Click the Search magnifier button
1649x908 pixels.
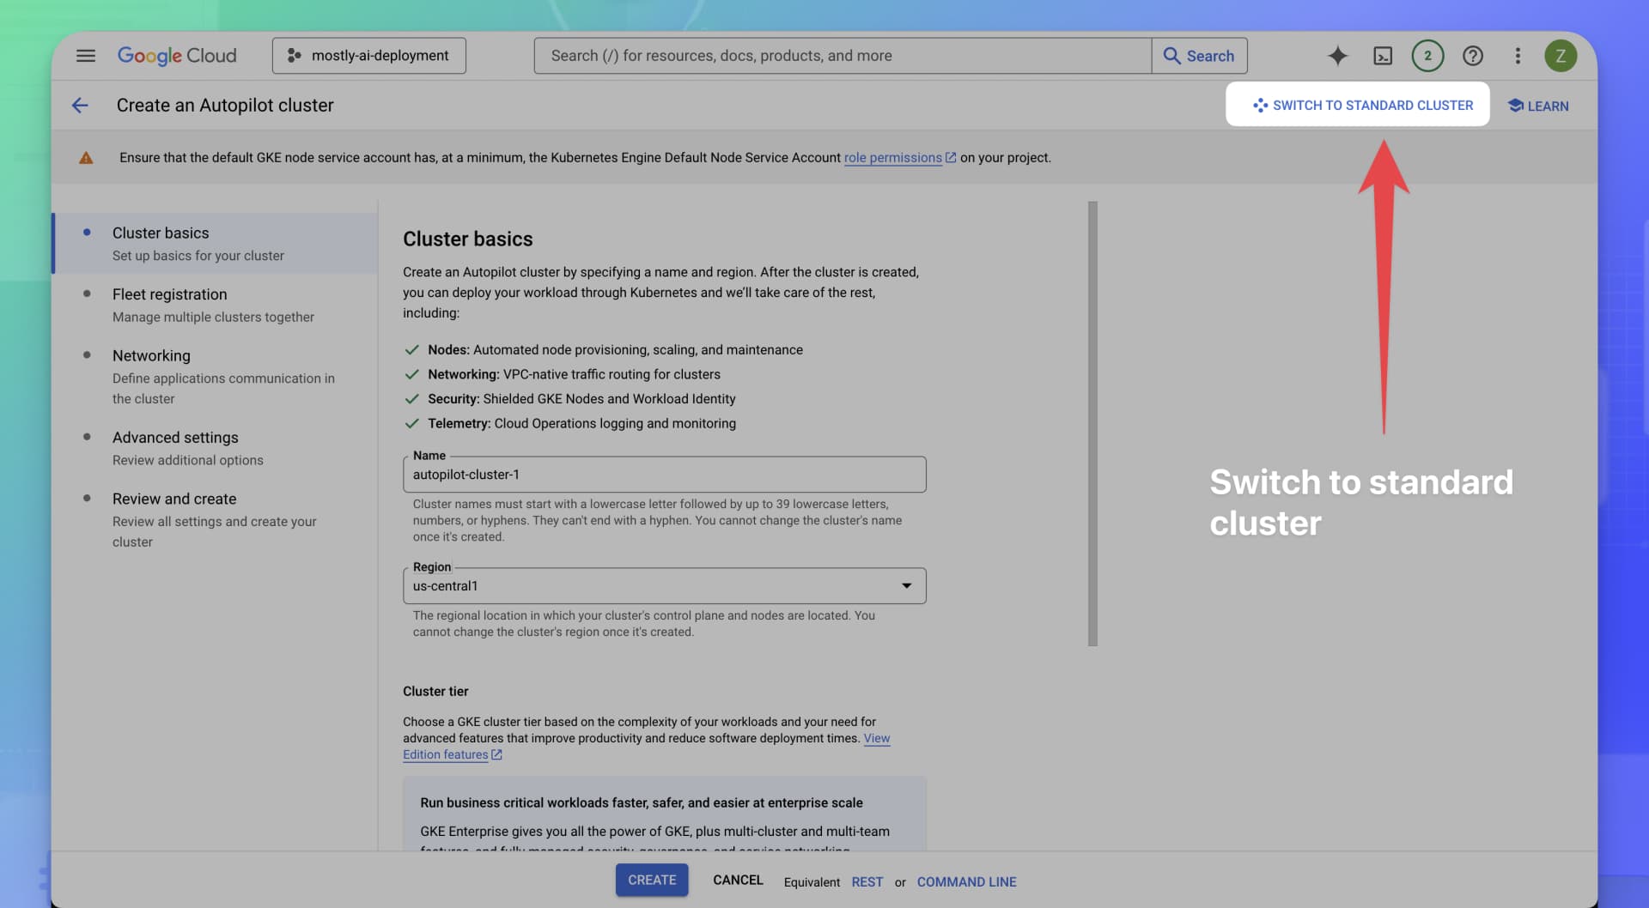(1199, 55)
